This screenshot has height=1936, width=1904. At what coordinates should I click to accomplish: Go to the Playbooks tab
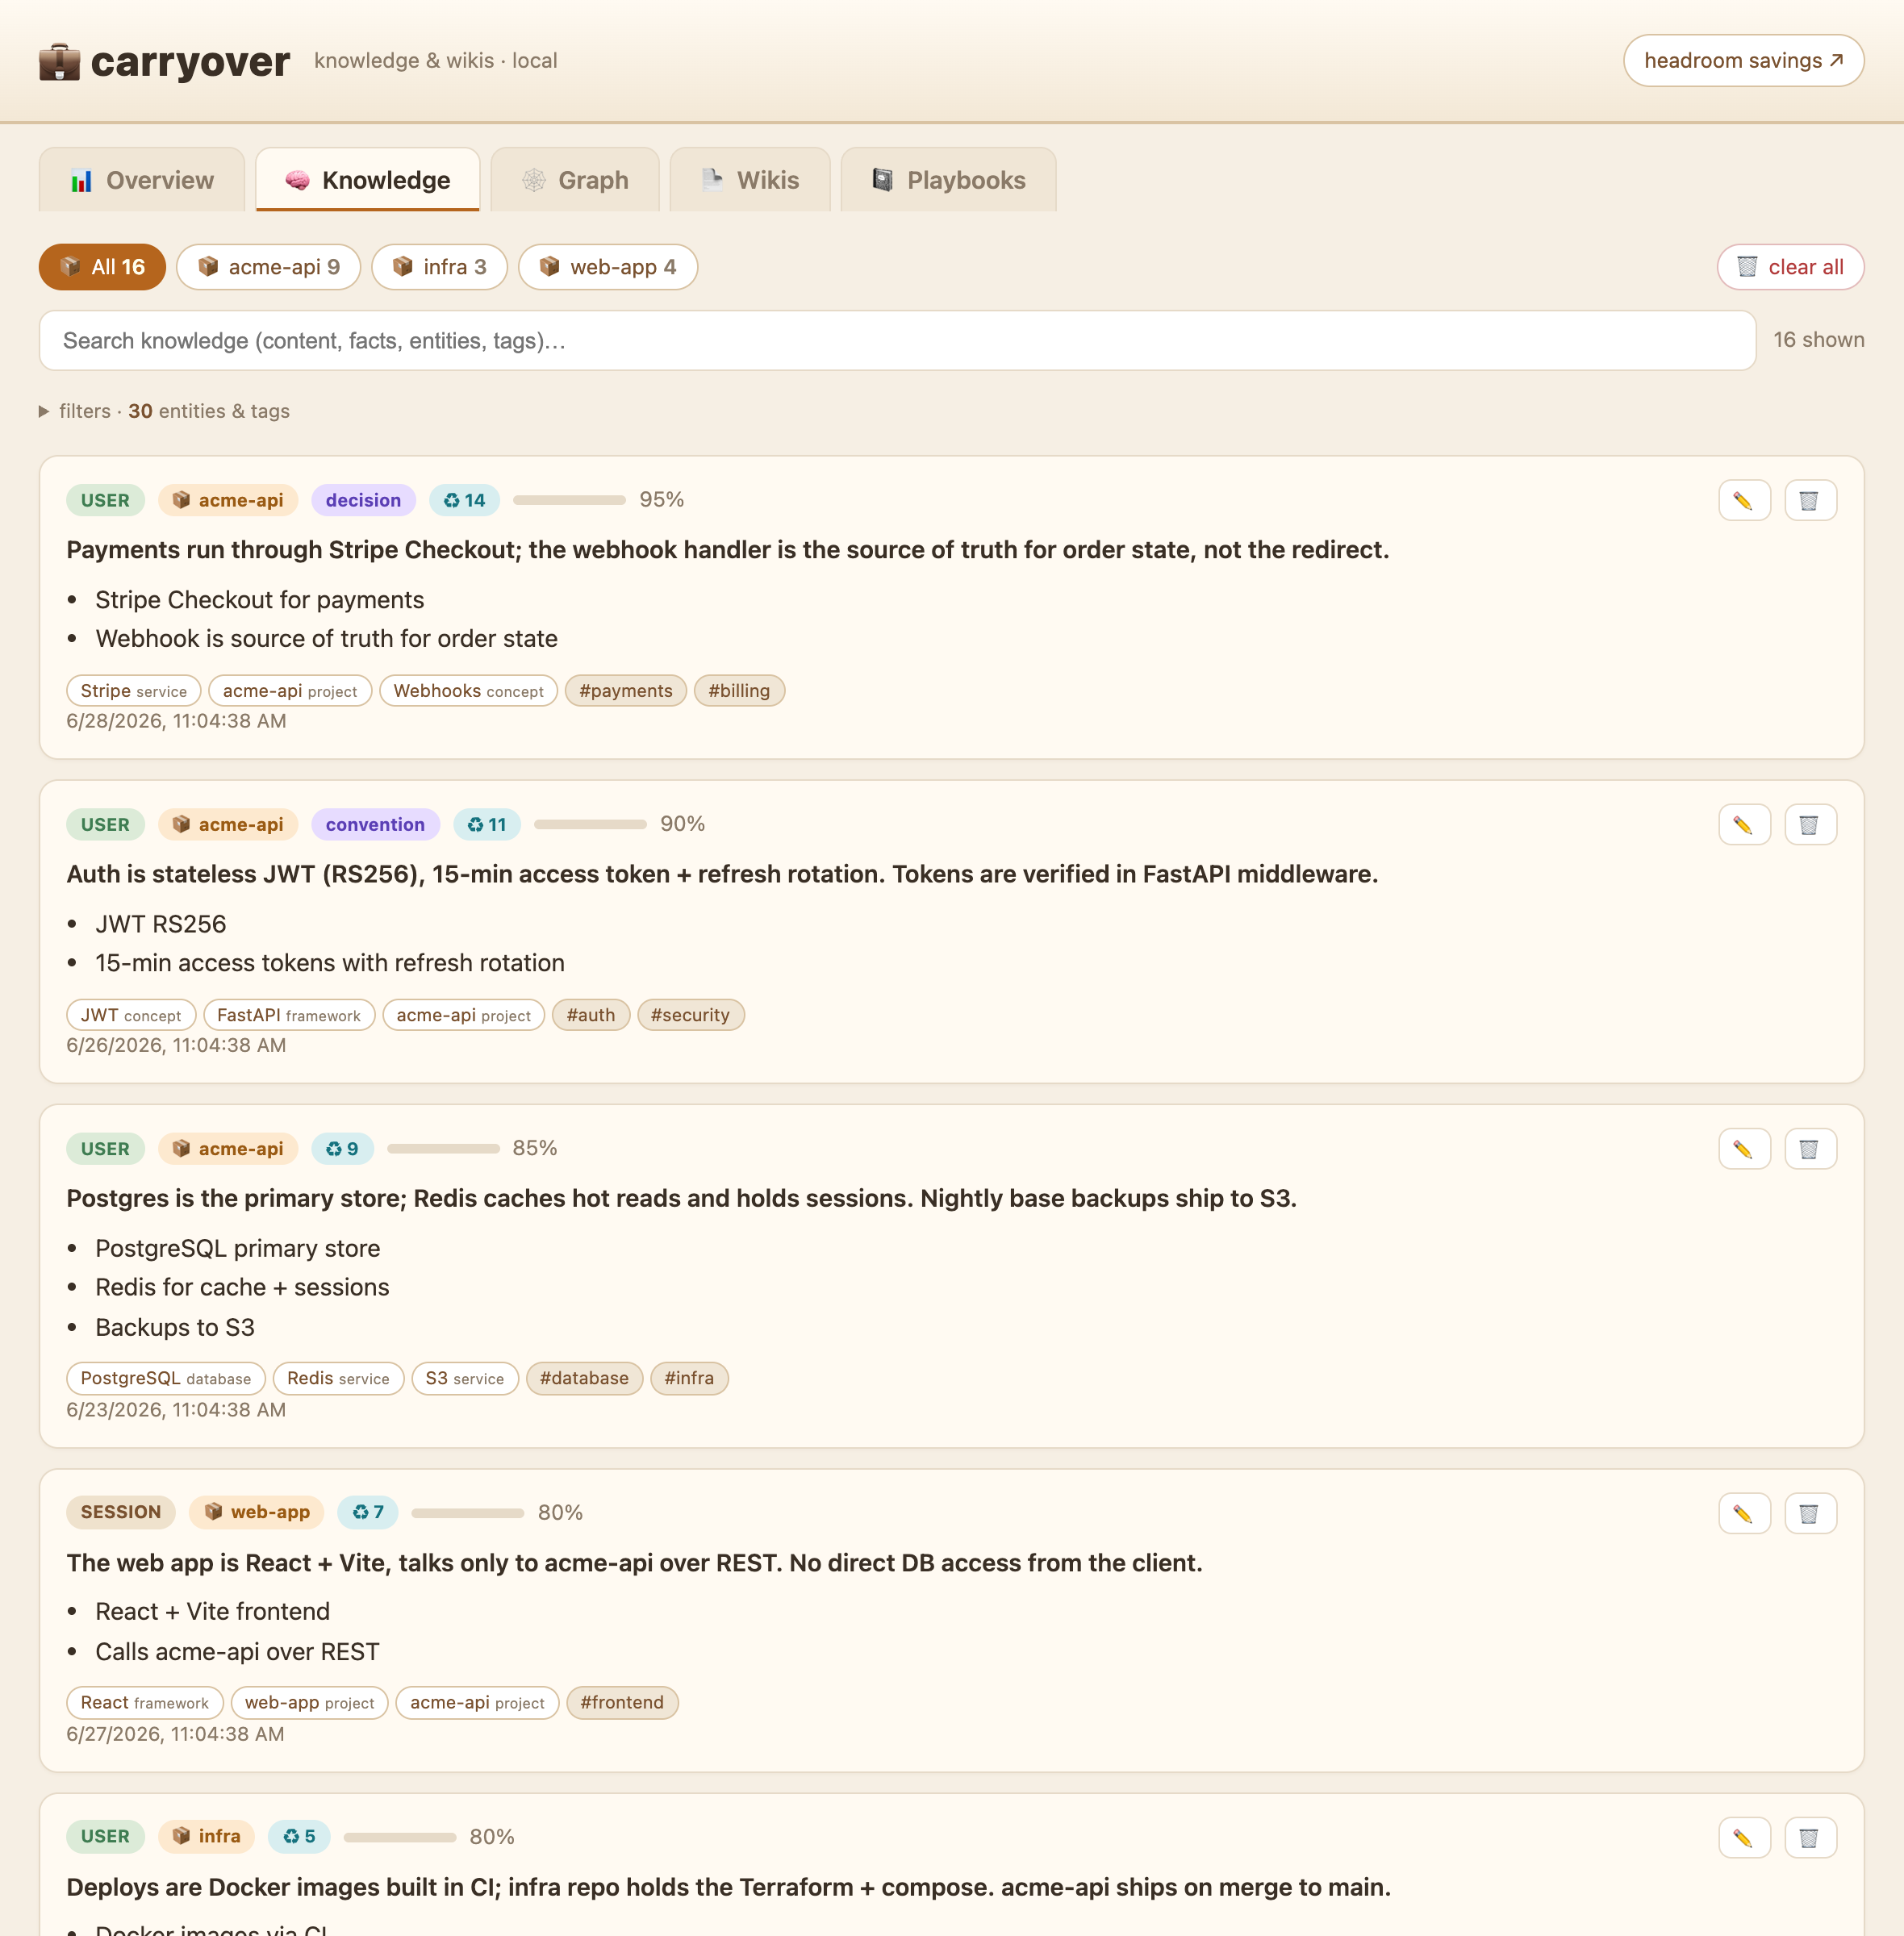(x=949, y=180)
